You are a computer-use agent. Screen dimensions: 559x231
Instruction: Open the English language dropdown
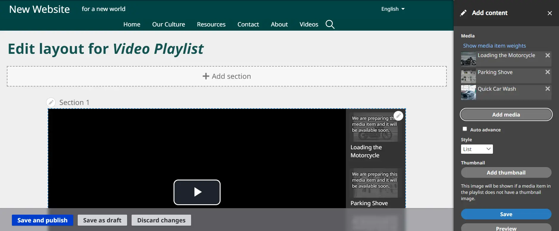point(393,9)
